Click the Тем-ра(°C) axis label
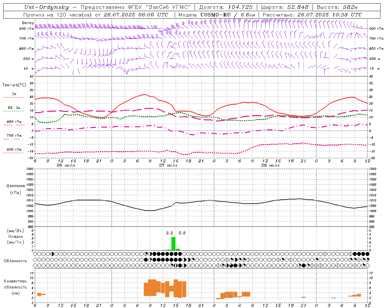 [x=14, y=85]
